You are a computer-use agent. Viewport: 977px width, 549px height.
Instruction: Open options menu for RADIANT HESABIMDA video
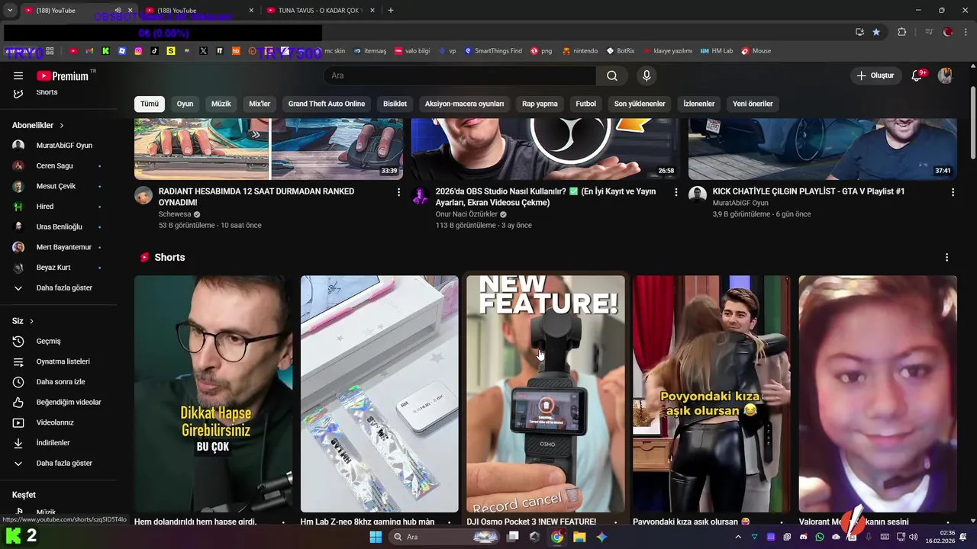click(x=398, y=192)
